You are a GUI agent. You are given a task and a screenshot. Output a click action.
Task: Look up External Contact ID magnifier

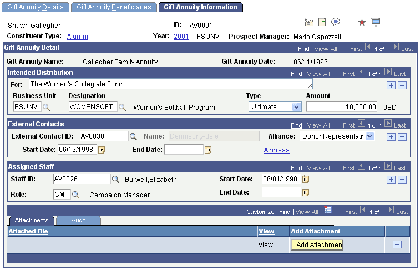[133, 137]
